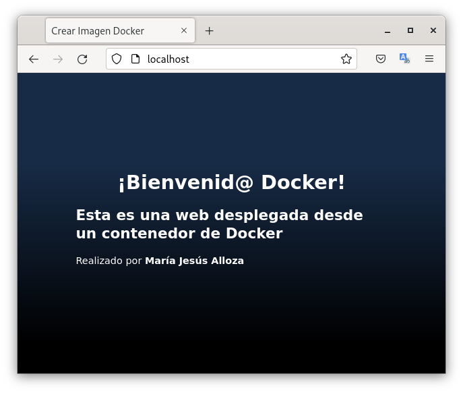Click the forward navigation arrow
This screenshot has width=463, height=393.
click(x=58, y=59)
